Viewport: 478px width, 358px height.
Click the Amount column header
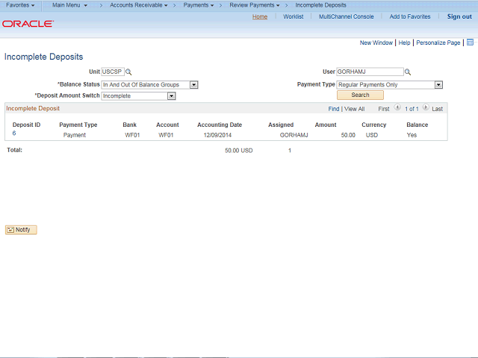click(x=326, y=125)
